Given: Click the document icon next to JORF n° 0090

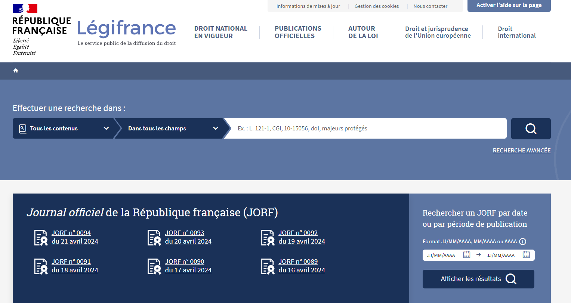Looking at the screenshot, I should (154, 266).
